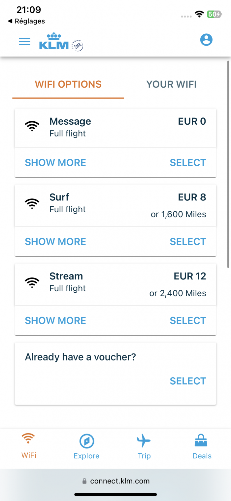Select the Stream plan for EUR 12

(x=188, y=321)
